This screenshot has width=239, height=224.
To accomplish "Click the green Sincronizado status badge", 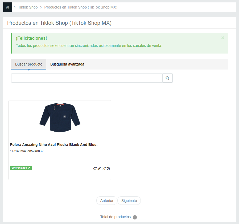I will pos(21,168).
